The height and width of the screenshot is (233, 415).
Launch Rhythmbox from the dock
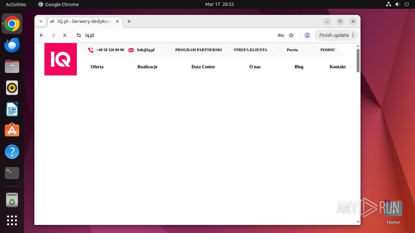coord(12,88)
